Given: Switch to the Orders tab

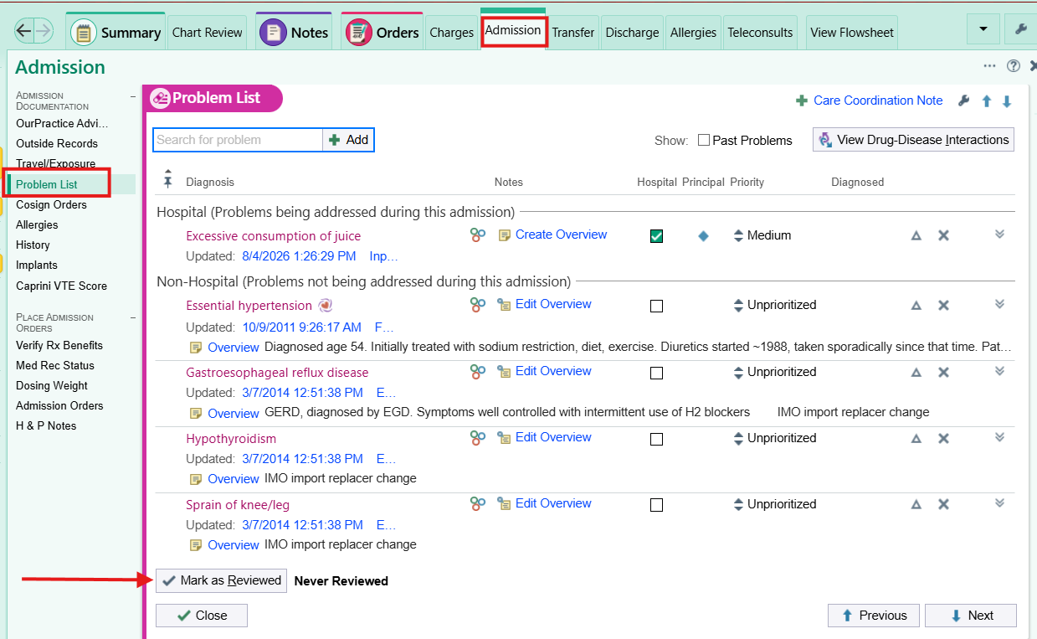Looking at the screenshot, I should pyautogui.click(x=382, y=32).
